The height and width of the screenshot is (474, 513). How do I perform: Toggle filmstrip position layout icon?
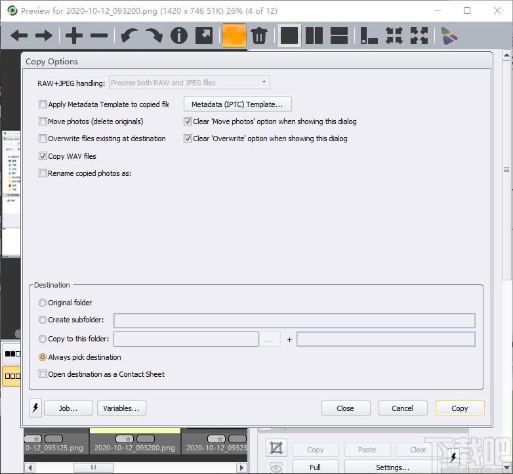(369, 35)
